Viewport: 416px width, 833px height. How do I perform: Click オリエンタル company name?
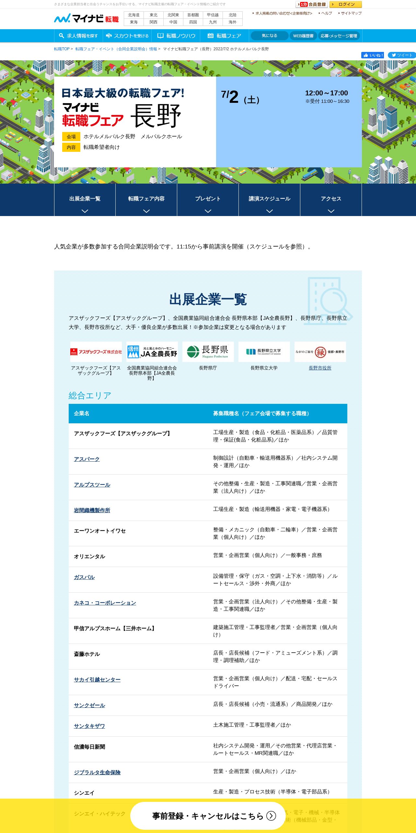89,556
